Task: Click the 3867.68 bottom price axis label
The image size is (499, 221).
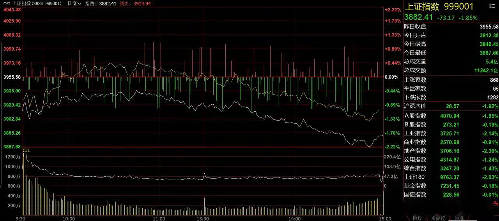Action: (x=12, y=147)
